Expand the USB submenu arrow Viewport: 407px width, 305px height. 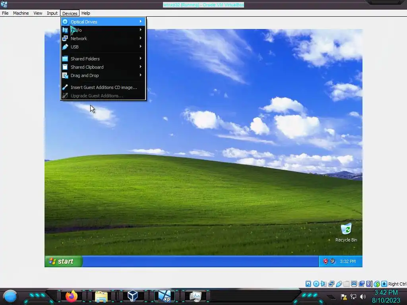pos(141,46)
